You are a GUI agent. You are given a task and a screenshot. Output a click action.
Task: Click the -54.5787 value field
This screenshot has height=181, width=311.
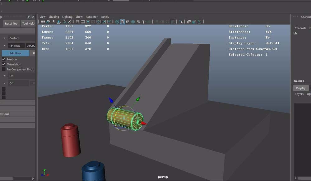(x=16, y=46)
